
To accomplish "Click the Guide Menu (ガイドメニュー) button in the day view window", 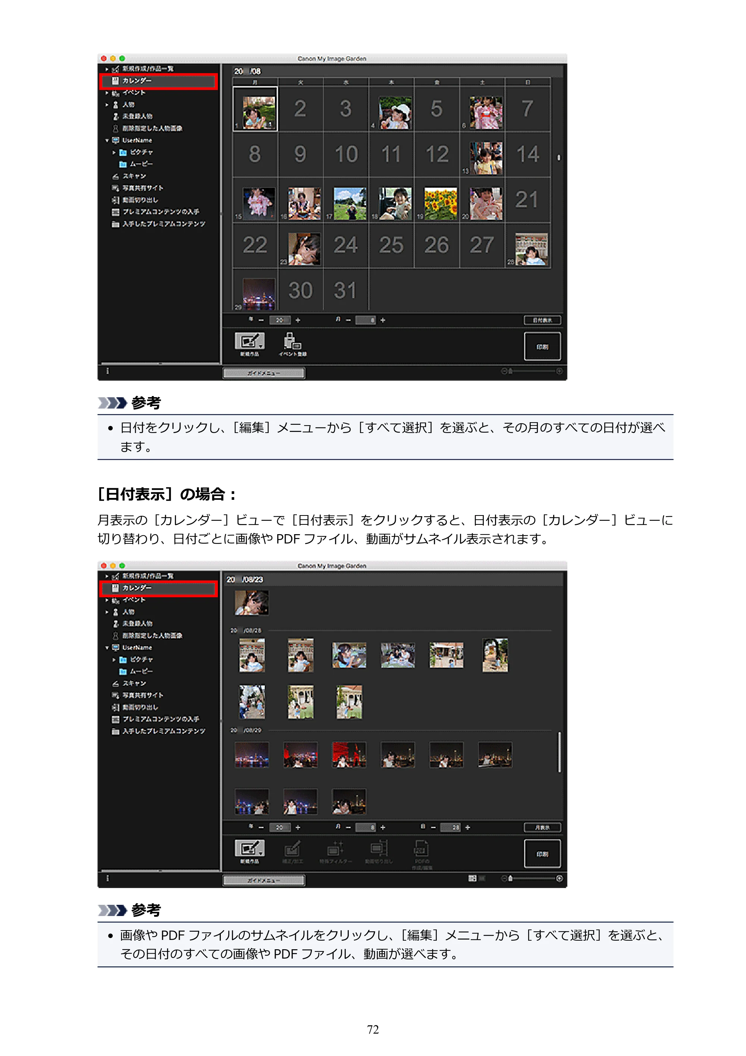I will coord(264,880).
